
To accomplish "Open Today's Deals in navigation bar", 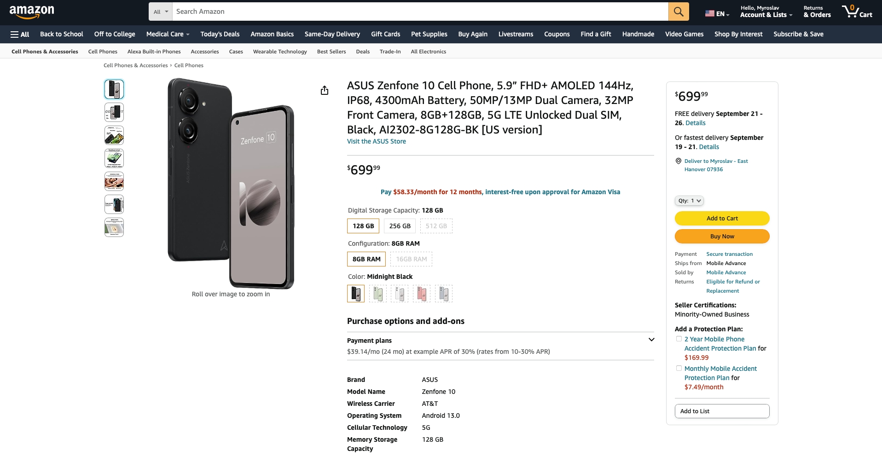I will 220,34.
